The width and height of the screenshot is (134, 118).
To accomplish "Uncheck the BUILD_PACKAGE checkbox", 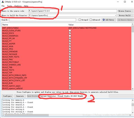I will [70, 54].
